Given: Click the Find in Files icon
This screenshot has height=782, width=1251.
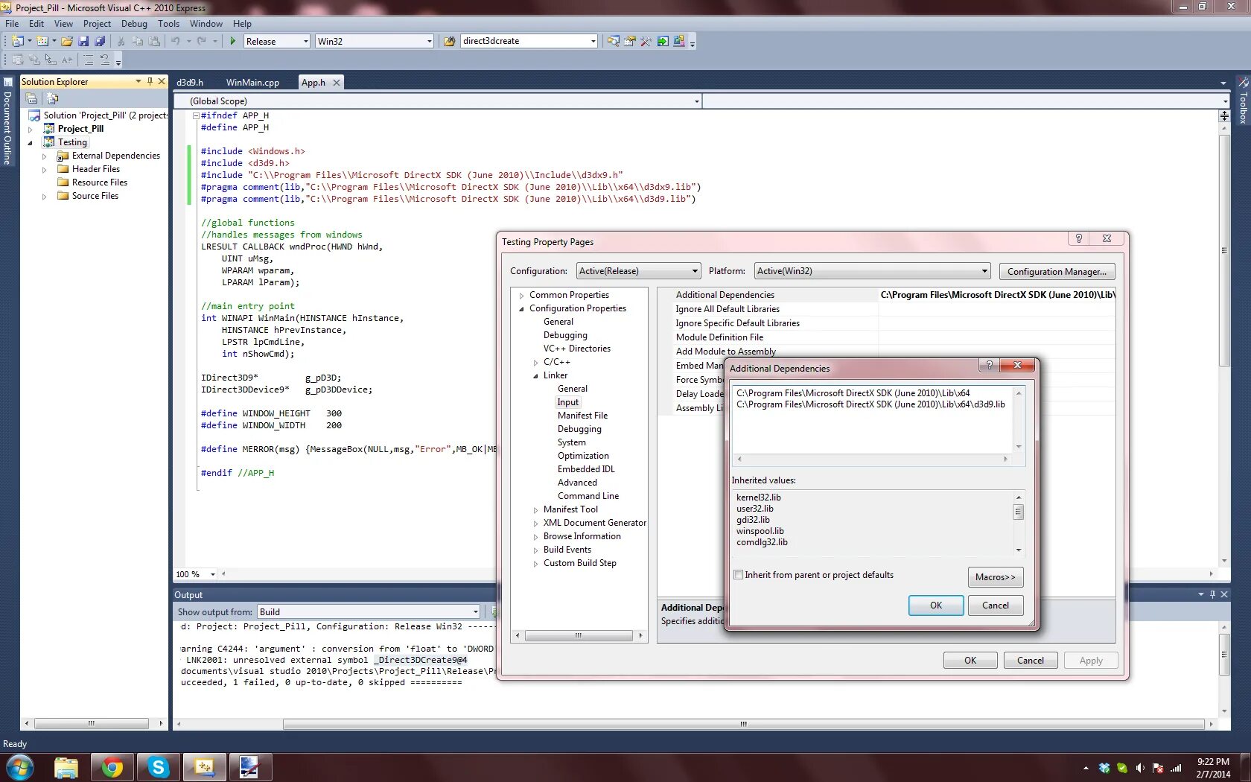Looking at the screenshot, I should pos(449,41).
